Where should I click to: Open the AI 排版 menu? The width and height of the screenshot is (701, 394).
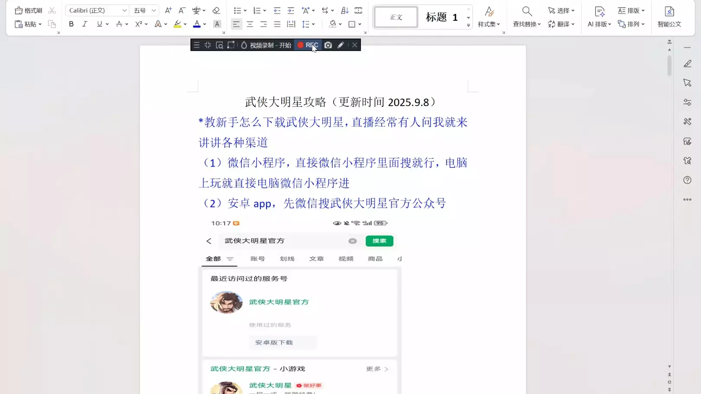[599, 17]
